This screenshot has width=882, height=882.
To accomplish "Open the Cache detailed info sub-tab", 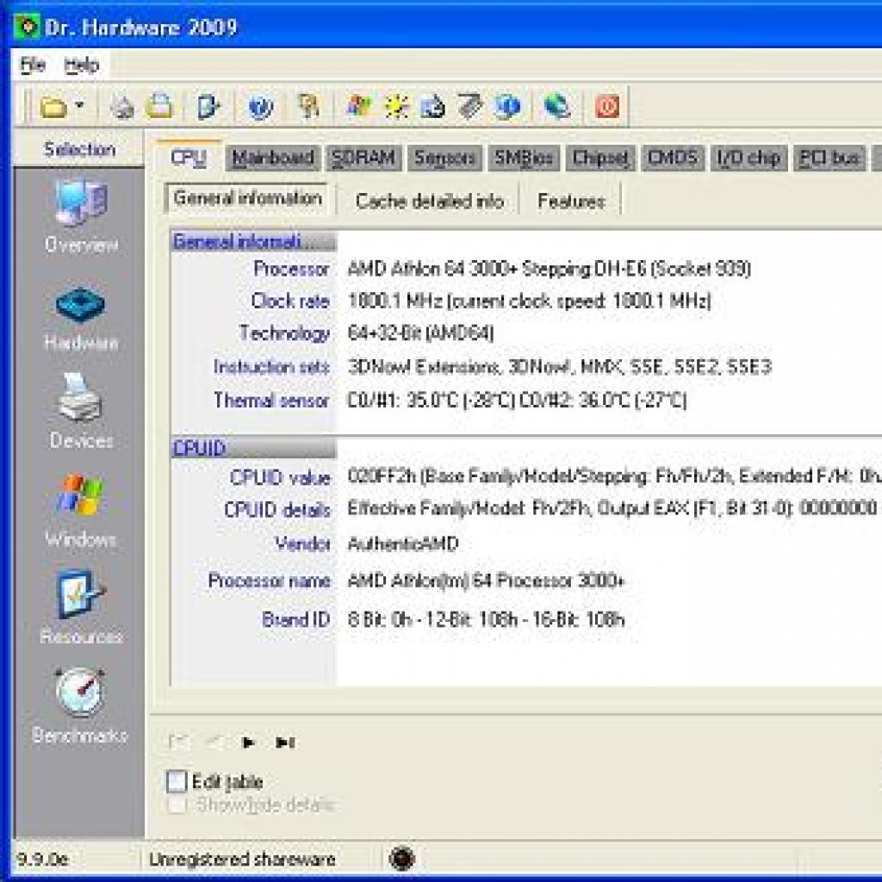I will tap(429, 201).
